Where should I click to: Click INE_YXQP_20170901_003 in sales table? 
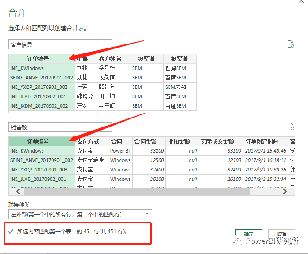tap(42, 170)
